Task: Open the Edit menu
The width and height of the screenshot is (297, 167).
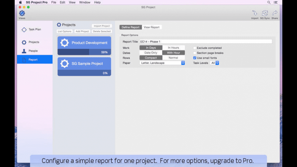Action: (62, 2)
